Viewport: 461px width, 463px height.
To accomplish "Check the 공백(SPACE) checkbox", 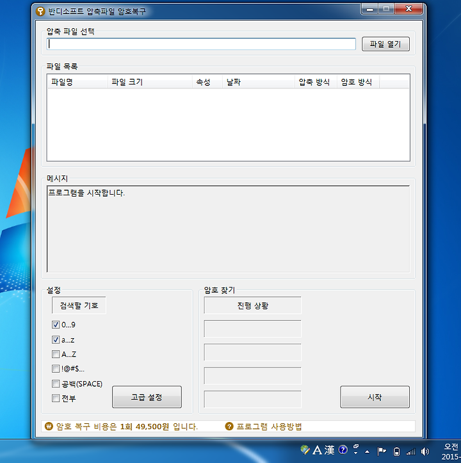I will (x=56, y=384).
